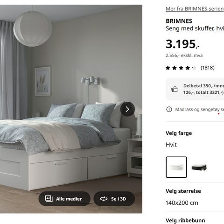Viewport: 224px width, 224px height.
Task: Click the basket icon in the Delbetal box
Action: pos(175,90)
